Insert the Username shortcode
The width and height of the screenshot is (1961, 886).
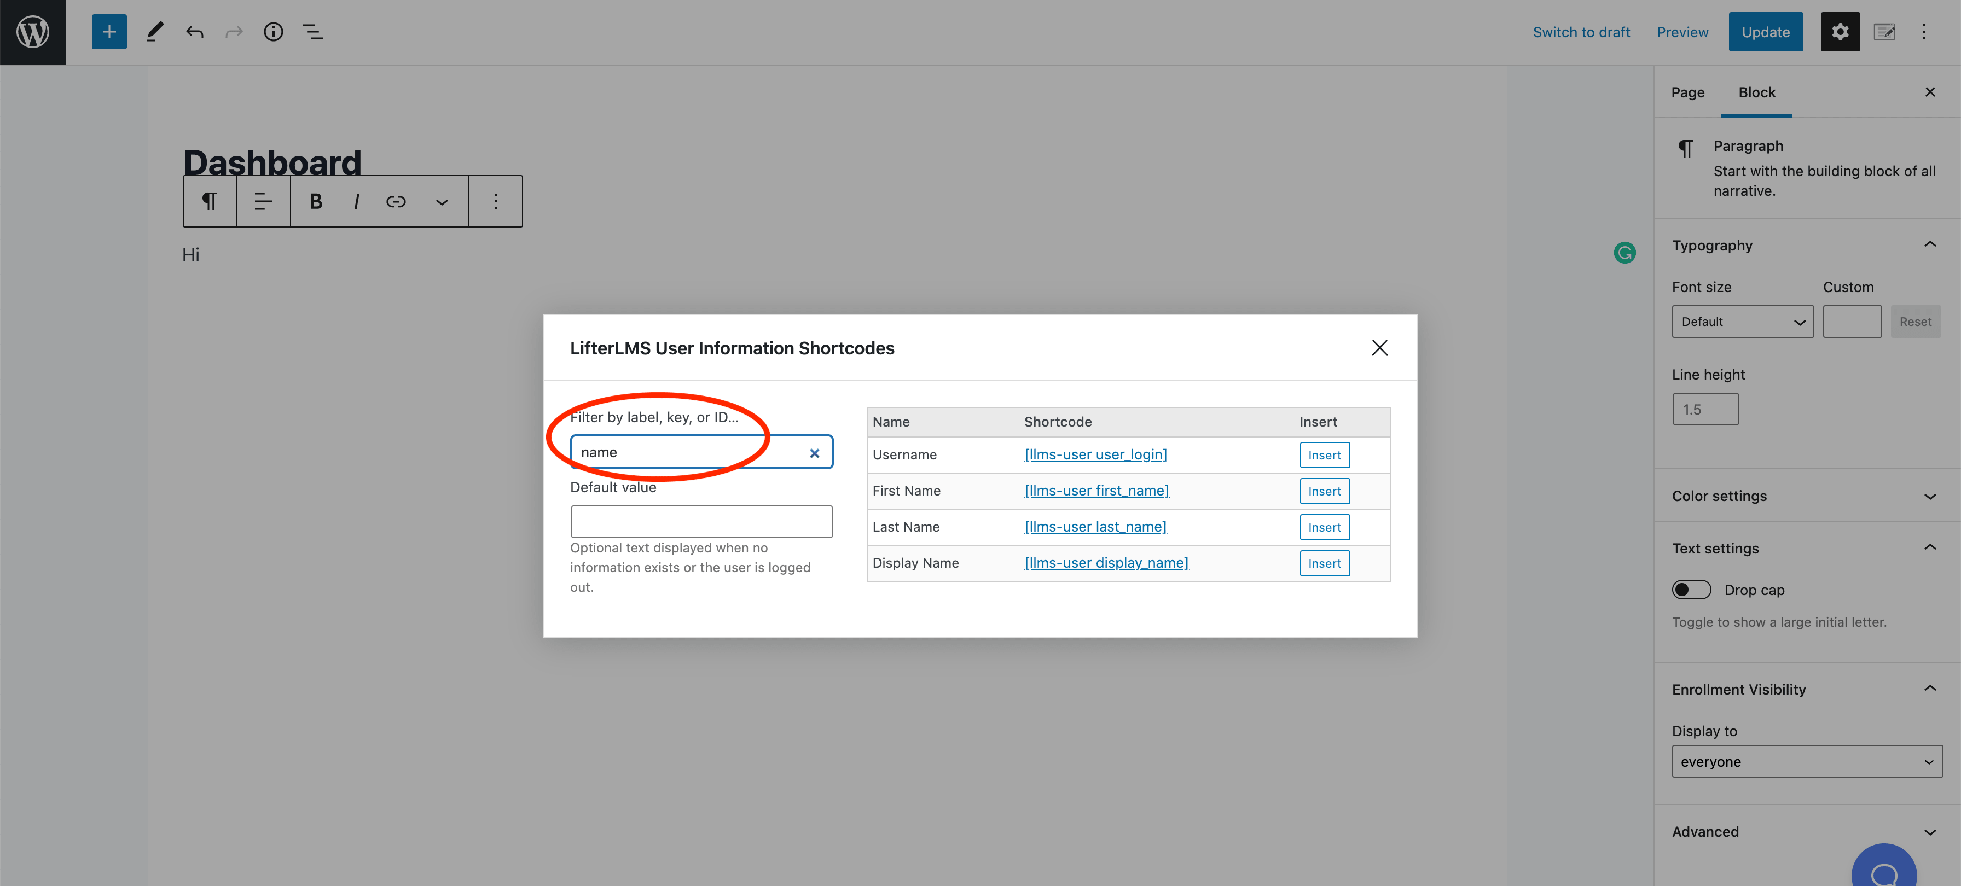(x=1325, y=455)
